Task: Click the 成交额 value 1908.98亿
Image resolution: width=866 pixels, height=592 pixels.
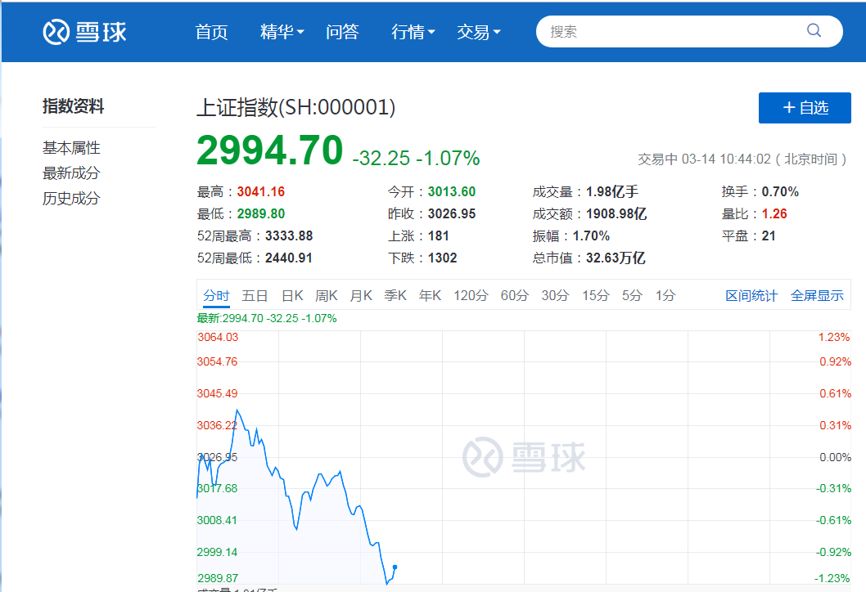Action: coord(616,214)
